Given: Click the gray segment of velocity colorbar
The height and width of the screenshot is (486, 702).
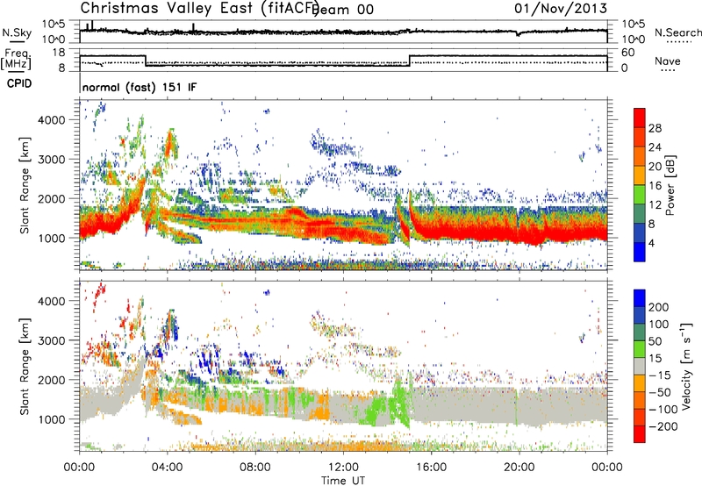Looking at the screenshot, I should coord(640,367).
